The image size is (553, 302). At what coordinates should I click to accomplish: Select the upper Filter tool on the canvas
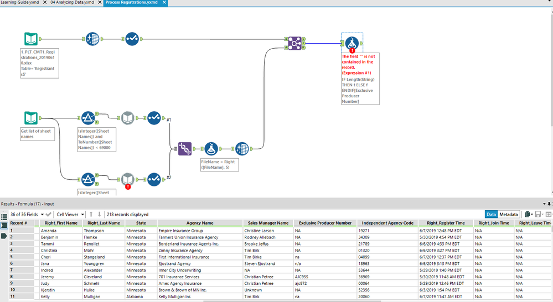coord(88,118)
